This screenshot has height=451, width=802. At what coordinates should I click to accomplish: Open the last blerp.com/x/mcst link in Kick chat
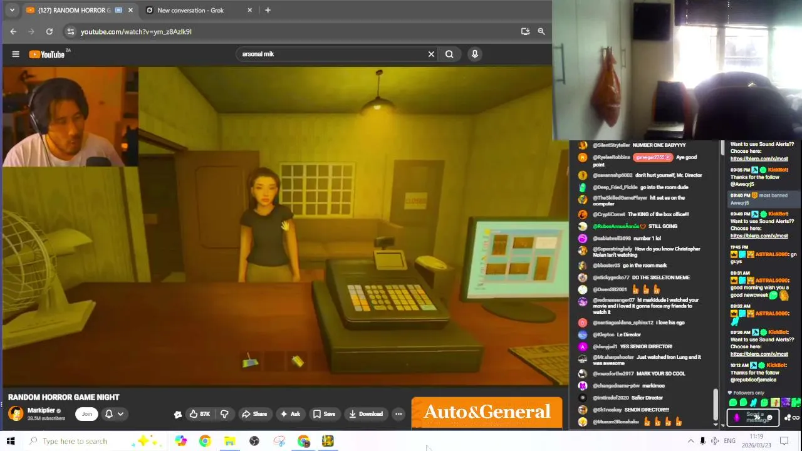tap(759, 354)
